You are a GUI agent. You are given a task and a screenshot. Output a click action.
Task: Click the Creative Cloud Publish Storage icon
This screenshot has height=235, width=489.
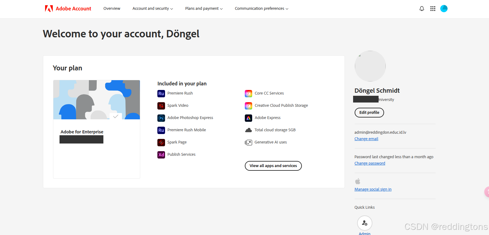(248, 106)
